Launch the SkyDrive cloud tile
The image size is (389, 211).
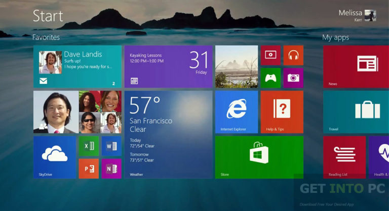tap(55, 157)
